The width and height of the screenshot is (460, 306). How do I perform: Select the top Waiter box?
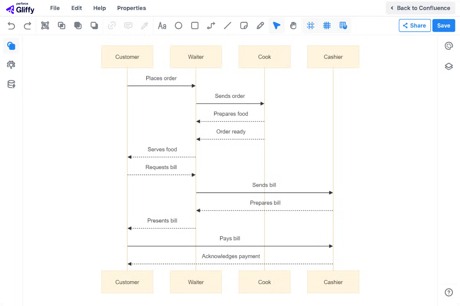(x=196, y=57)
